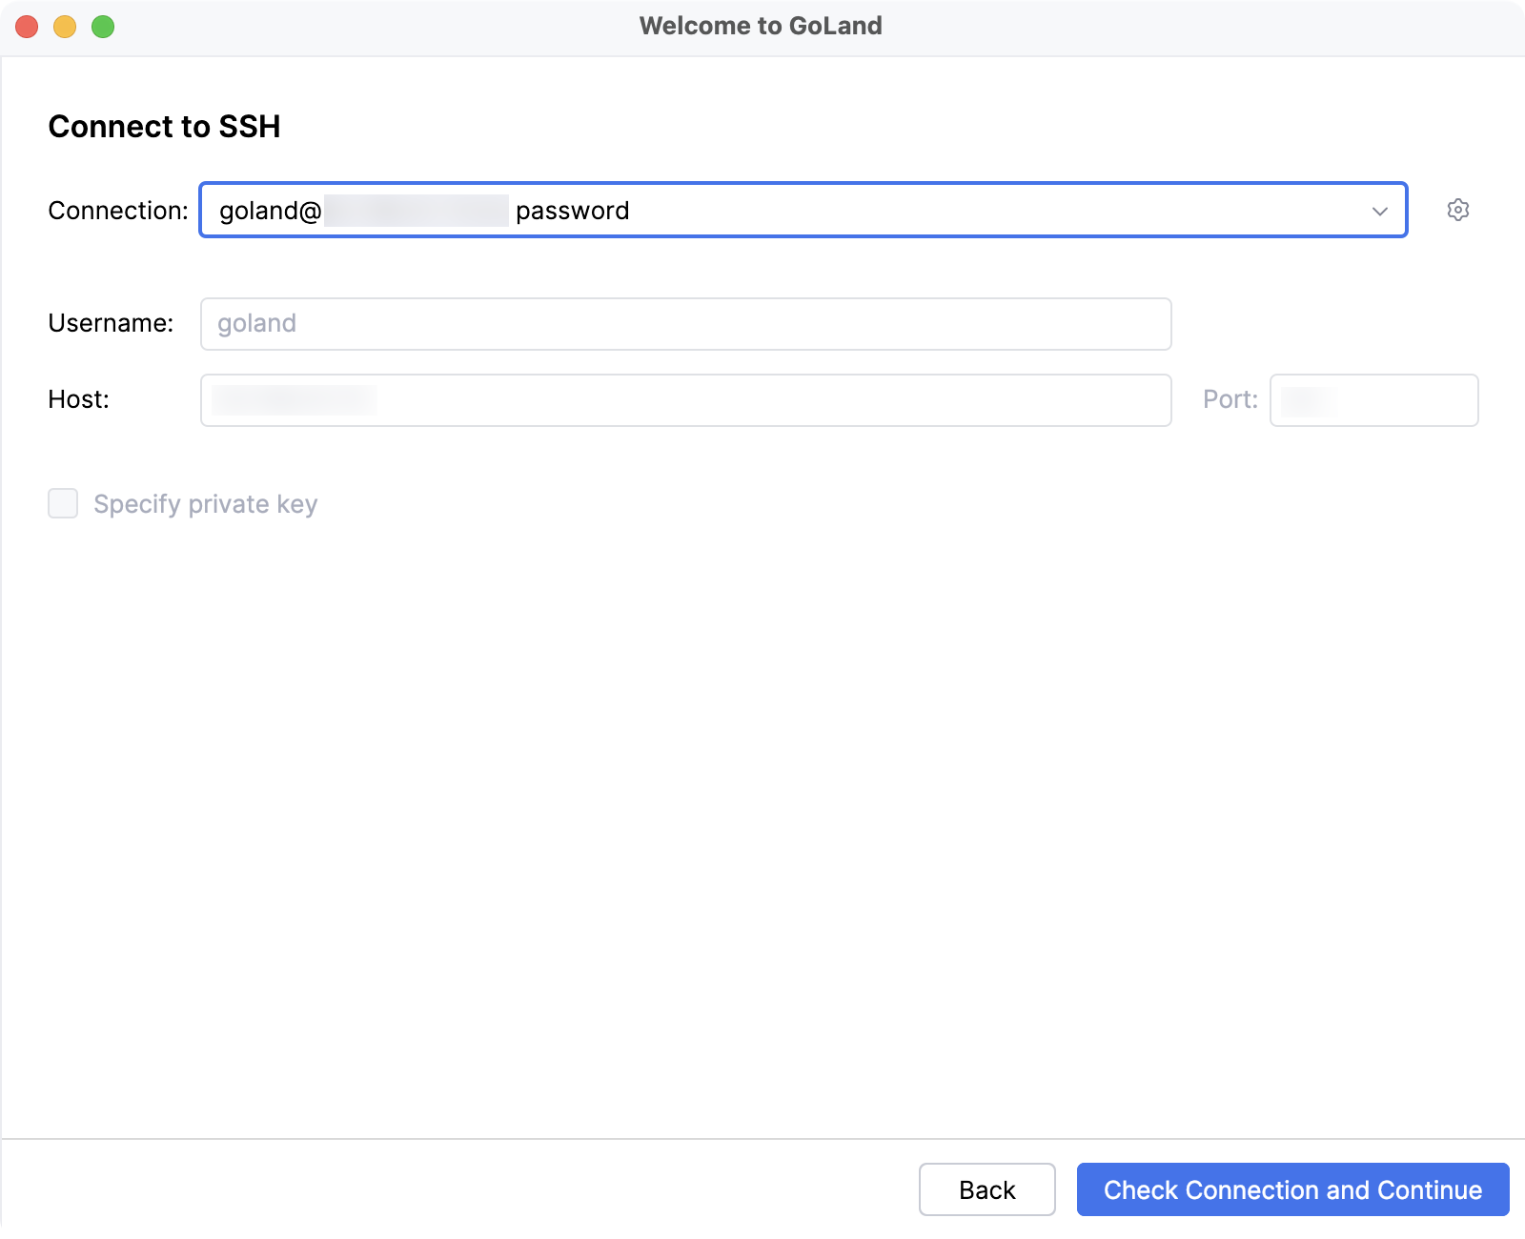Go back with the Back button

point(986,1189)
